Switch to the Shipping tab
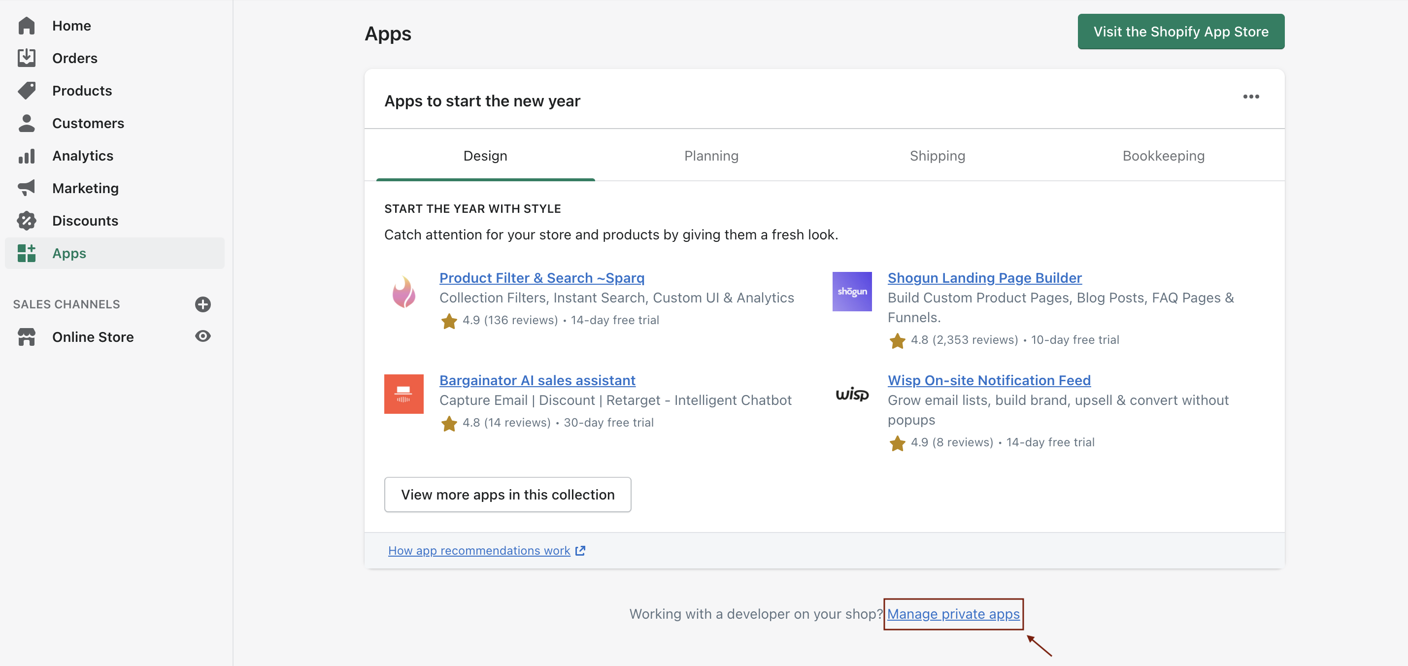The image size is (1408, 666). point(937,156)
